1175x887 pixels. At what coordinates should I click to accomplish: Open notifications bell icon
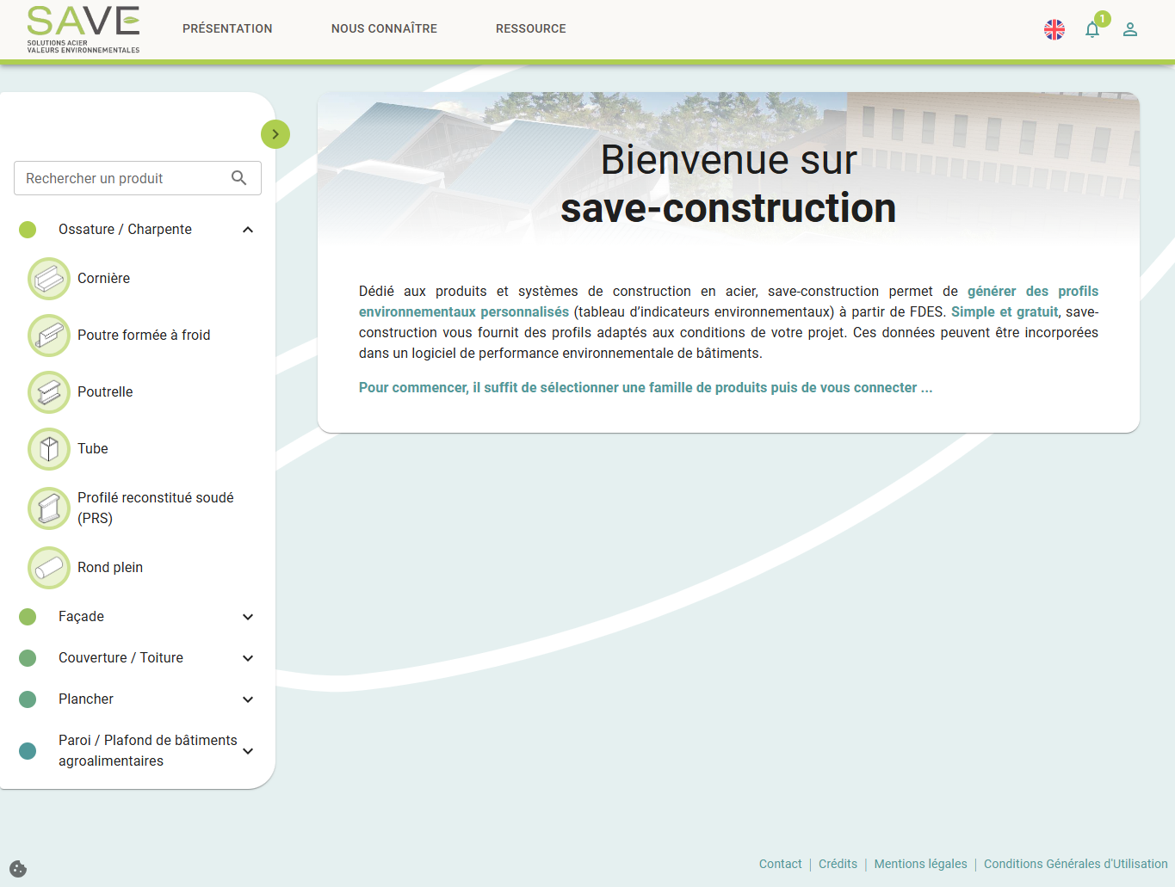click(1092, 29)
